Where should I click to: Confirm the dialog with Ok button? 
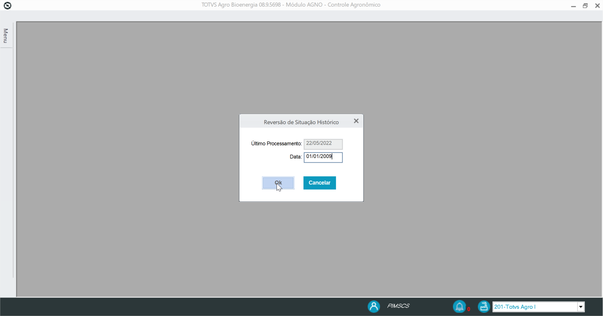tap(278, 183)
